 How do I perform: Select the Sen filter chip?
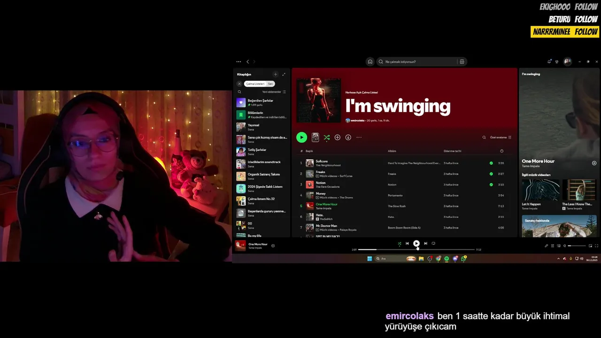coord(270,84)
